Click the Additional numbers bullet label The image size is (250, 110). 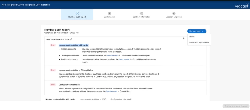69,59
